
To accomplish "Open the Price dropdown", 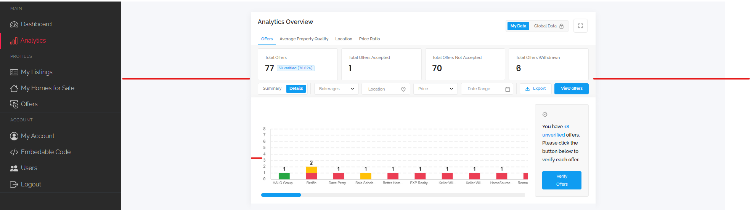I will click(x=435, y=89).
